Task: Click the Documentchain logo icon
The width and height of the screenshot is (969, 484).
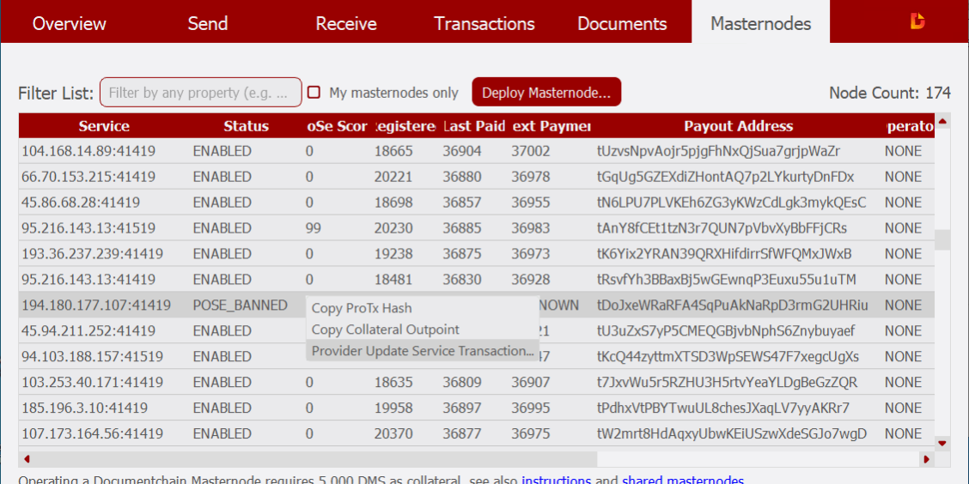Action: coord(917,22)
